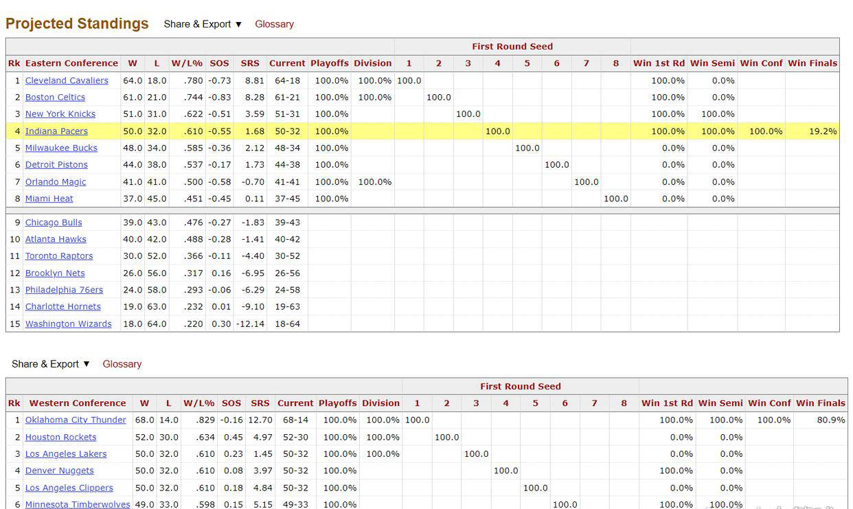Select the Wizards' 18-64 current record

pos(288,324)
